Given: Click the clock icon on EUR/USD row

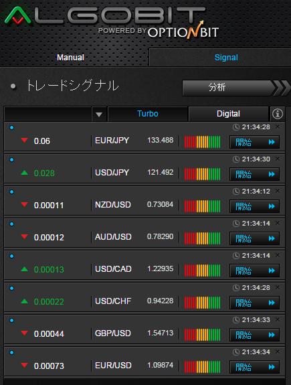Looking at the screenshot, I should 235,352.
